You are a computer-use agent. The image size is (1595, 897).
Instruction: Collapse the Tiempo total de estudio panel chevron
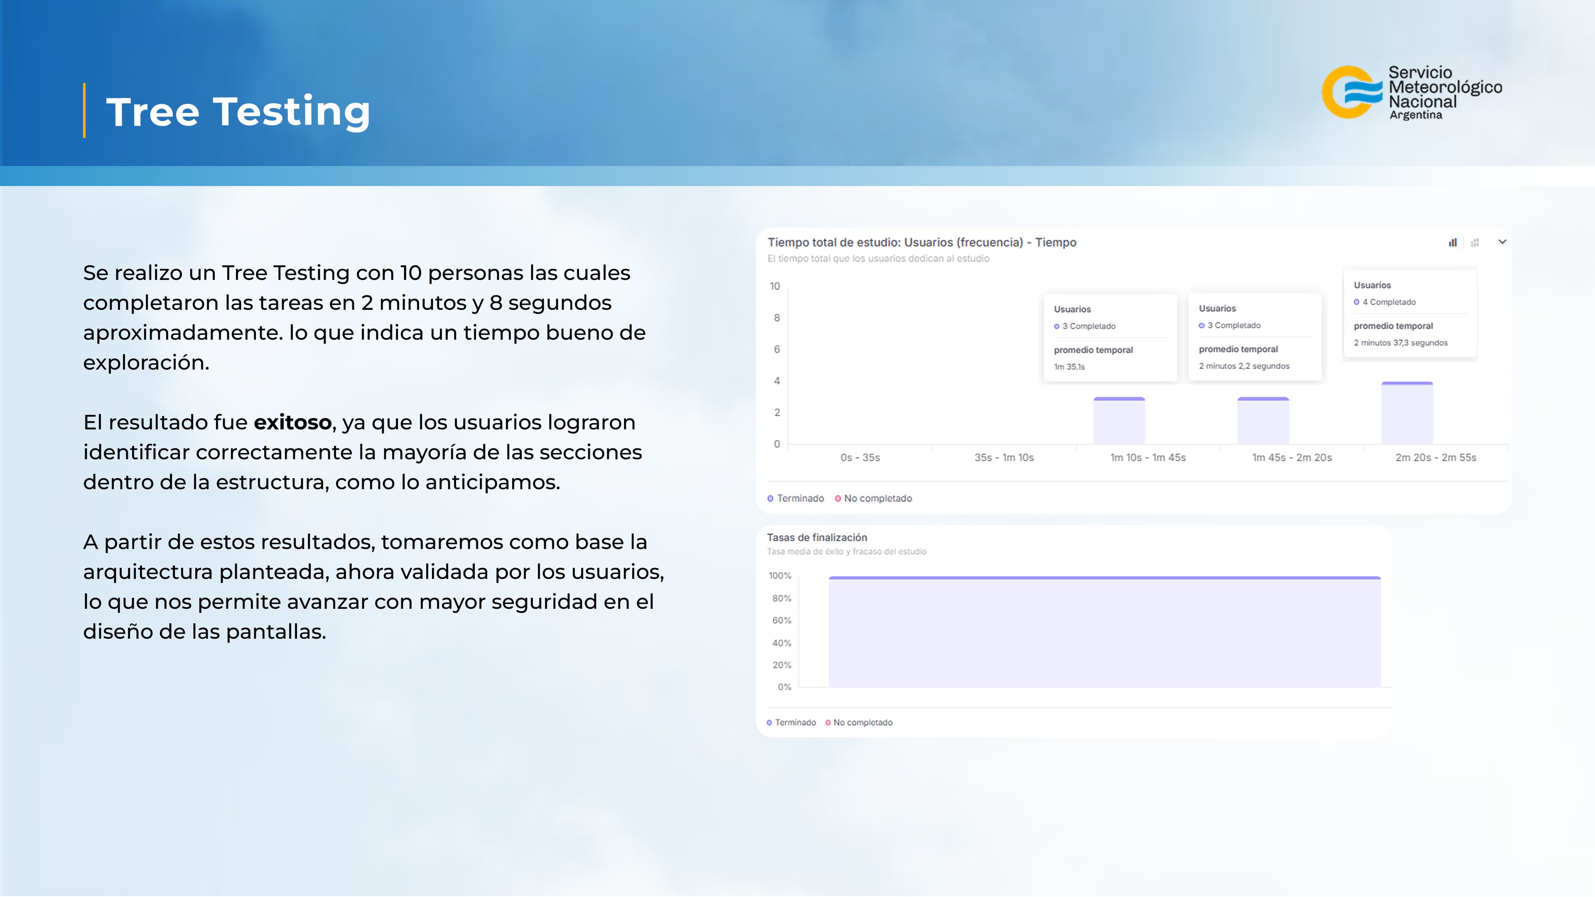tap(1502, 242)
